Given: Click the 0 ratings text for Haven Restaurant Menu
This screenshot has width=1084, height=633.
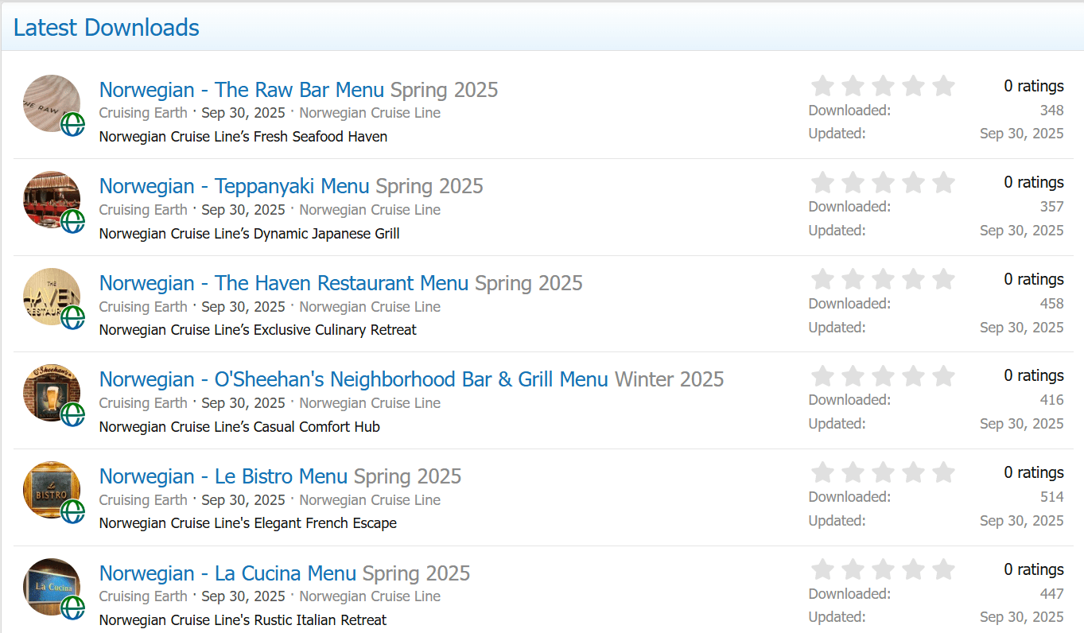Looking at the screenshot, I should coord(1034,279).
